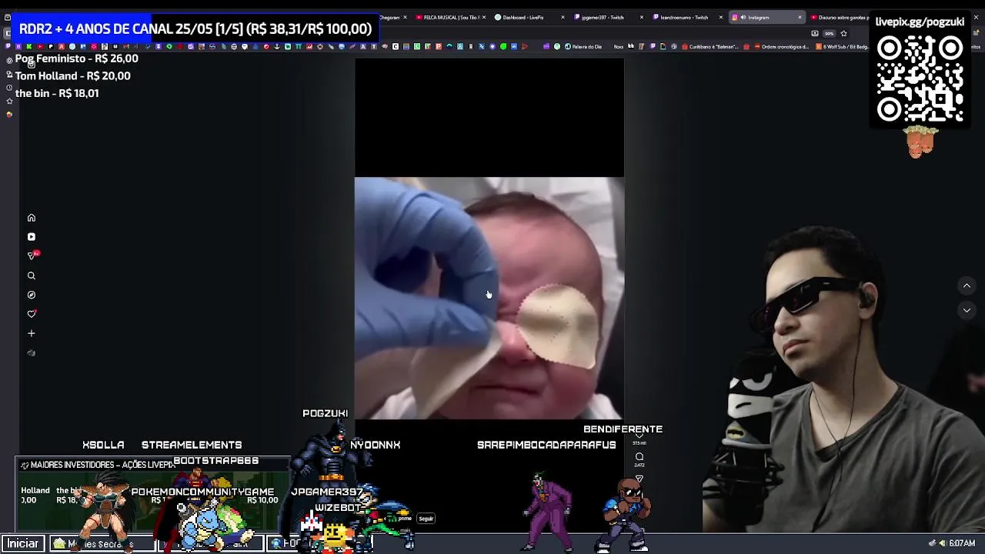Close the jpgamer397 - Twitch tab

(642, 17)
